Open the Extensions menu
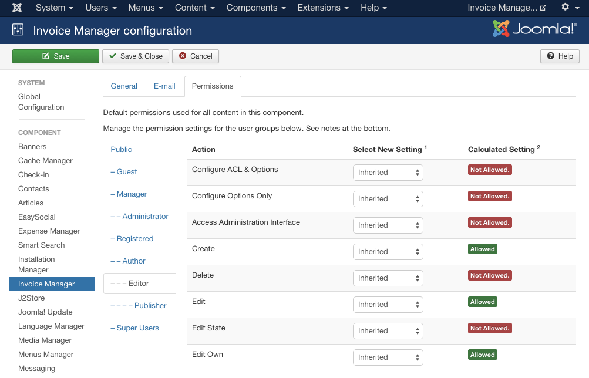589x378 pixels. tap(323, 8)
